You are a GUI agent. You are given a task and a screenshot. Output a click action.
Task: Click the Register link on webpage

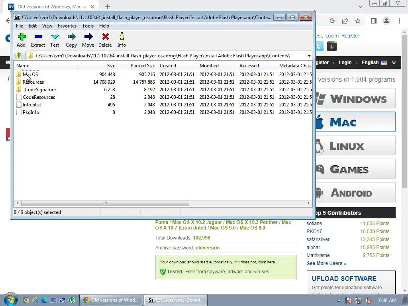point(350,36)
